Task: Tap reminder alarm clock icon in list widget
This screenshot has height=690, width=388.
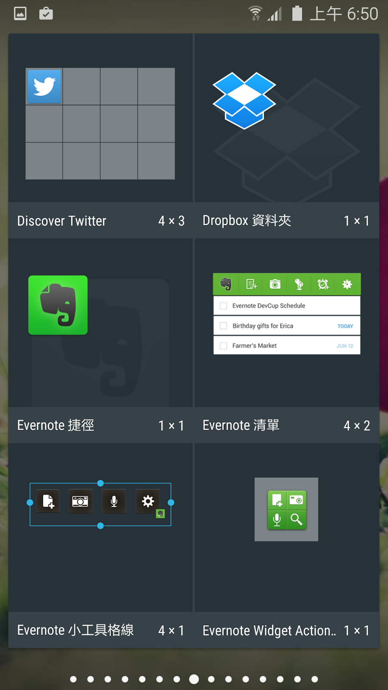Action: pos(323,284)
